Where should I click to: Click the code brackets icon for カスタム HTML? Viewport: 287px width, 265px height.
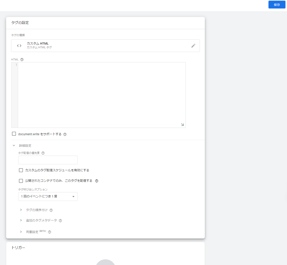click(19, 46)
